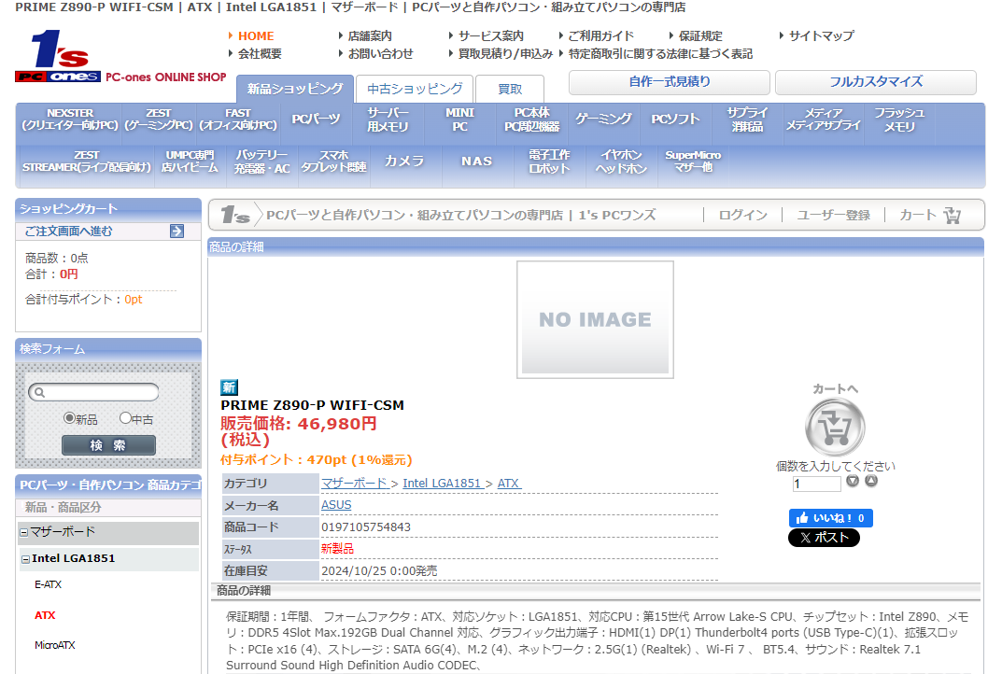The height and width of the screenshot is (674, 1002).
Task: Click the ユーザー登録 link
Action: pyautogui.click(x=833, y=216)
